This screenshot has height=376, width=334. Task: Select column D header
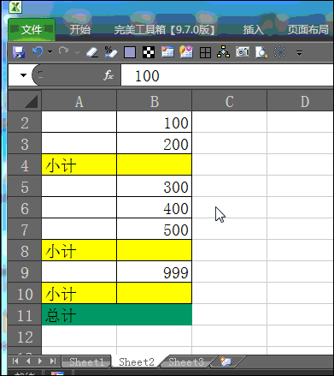[301, 100]
